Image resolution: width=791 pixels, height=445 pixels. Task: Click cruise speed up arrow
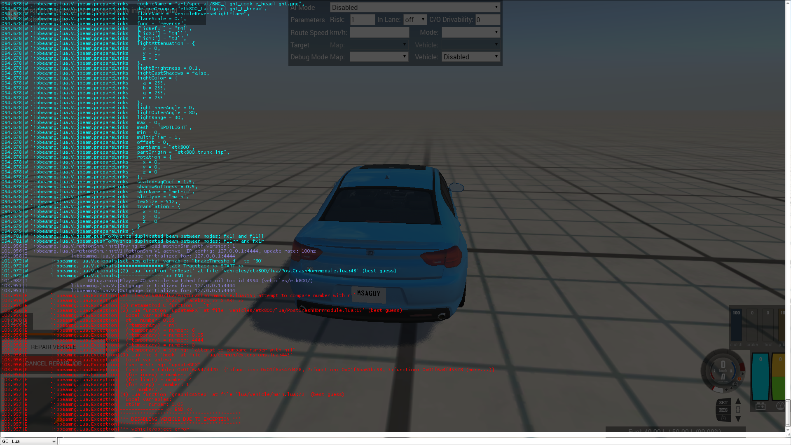coord(738,401)
